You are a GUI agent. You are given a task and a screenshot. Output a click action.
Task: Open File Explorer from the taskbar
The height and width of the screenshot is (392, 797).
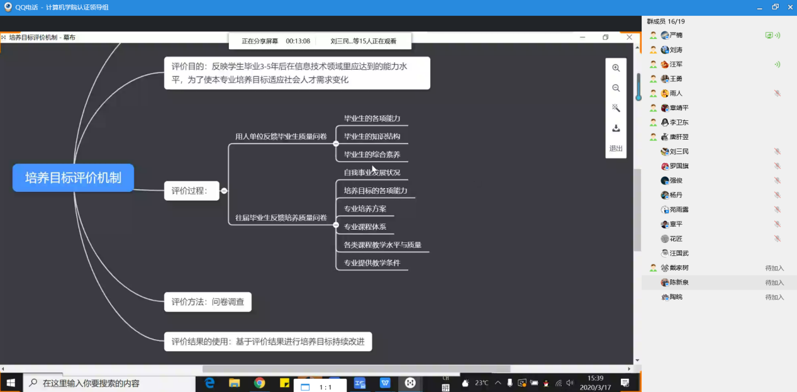tap(234, 383)
